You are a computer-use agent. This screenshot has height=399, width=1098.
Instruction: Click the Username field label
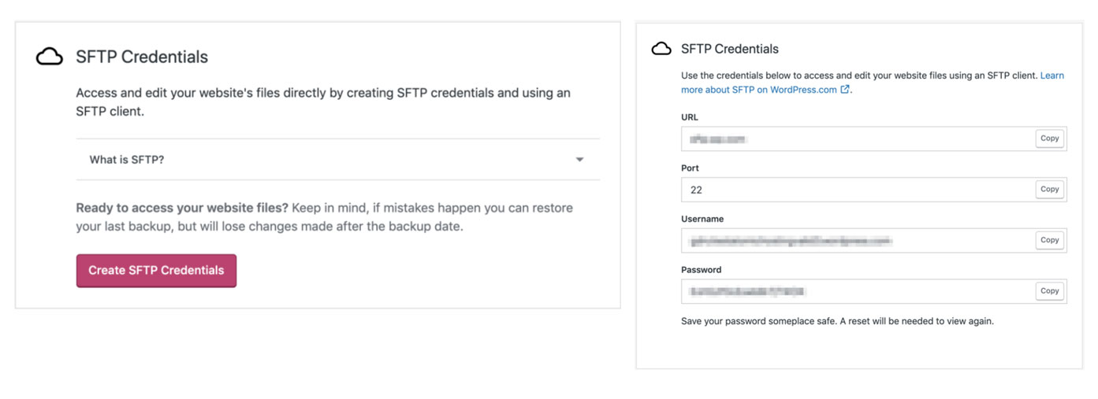pyautogui.click(x=702, y=219)
